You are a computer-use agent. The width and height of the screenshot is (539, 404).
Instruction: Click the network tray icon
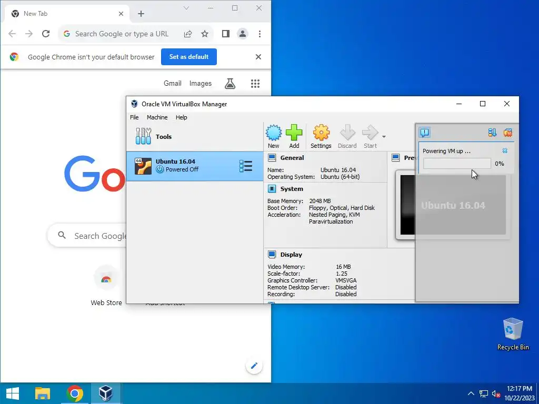(484, 393)
